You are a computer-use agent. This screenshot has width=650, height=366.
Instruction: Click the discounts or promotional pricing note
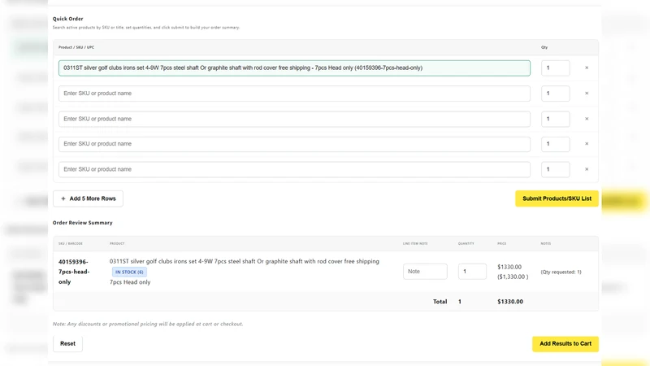pyautogui.click(x=148, y=324)
